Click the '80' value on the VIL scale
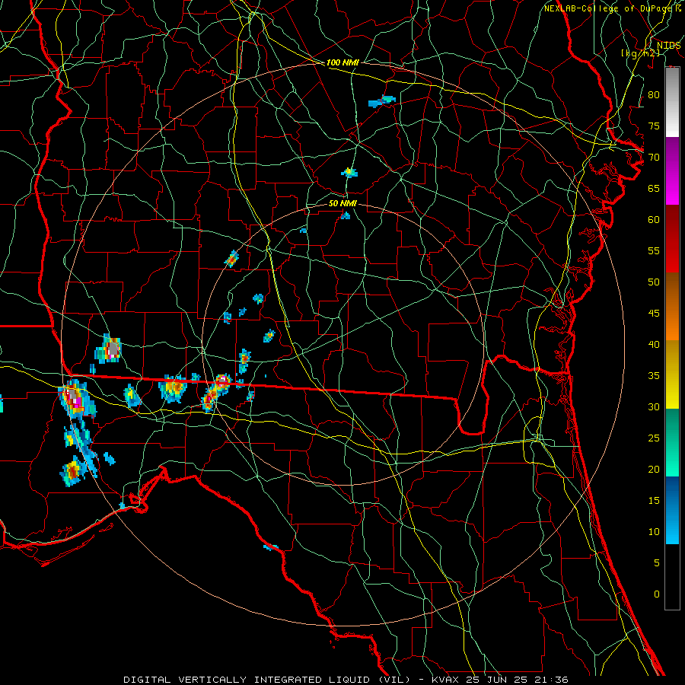 [x=654, y=95]
